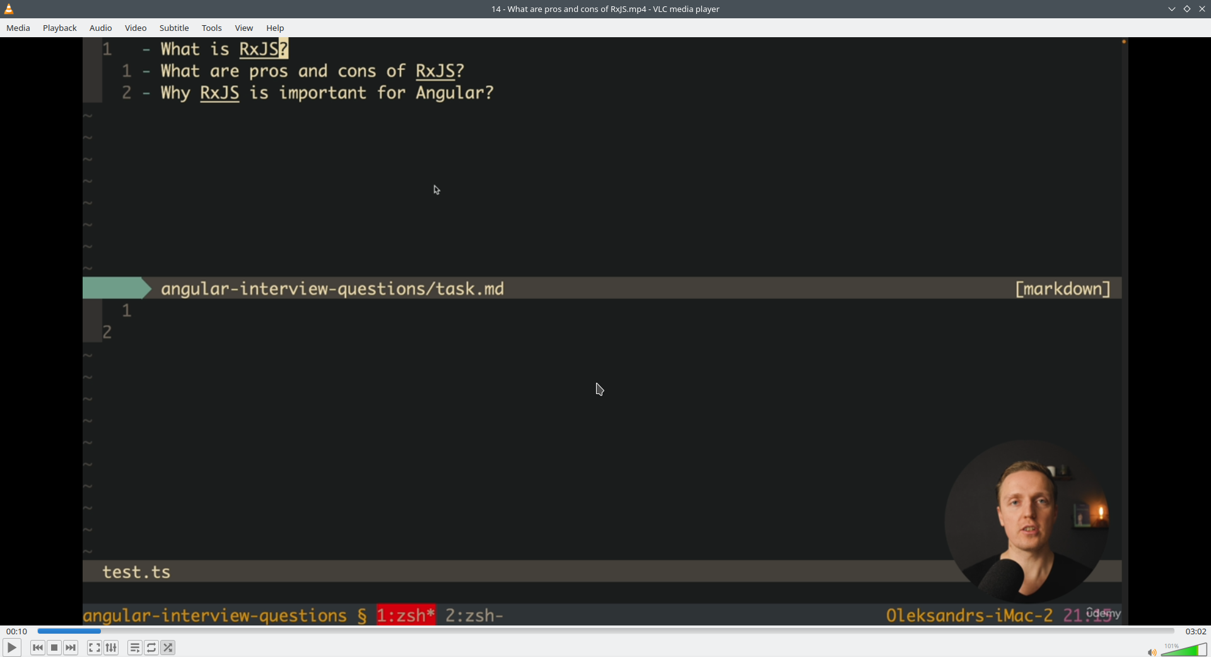Close the VLC media player window

coord(1202,9)
